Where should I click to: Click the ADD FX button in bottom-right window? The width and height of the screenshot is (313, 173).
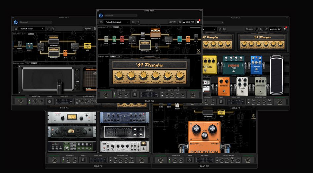[x=253, y=116]
